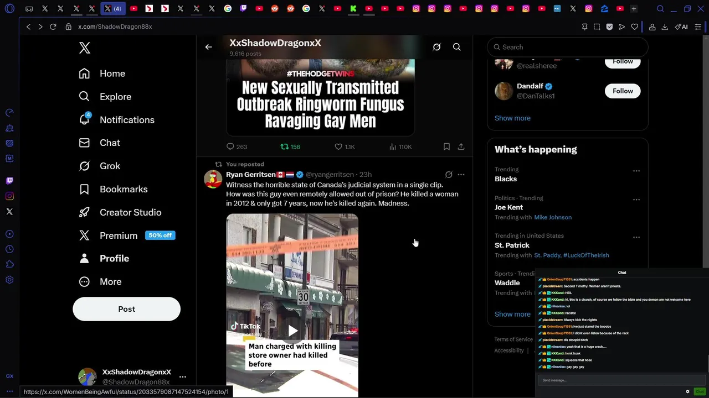Undo repost on the 156 reposts counter

[x=290, y=146]
